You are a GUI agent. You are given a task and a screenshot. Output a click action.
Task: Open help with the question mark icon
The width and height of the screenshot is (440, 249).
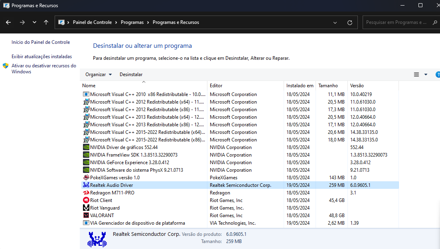click(x=438, y=75)
